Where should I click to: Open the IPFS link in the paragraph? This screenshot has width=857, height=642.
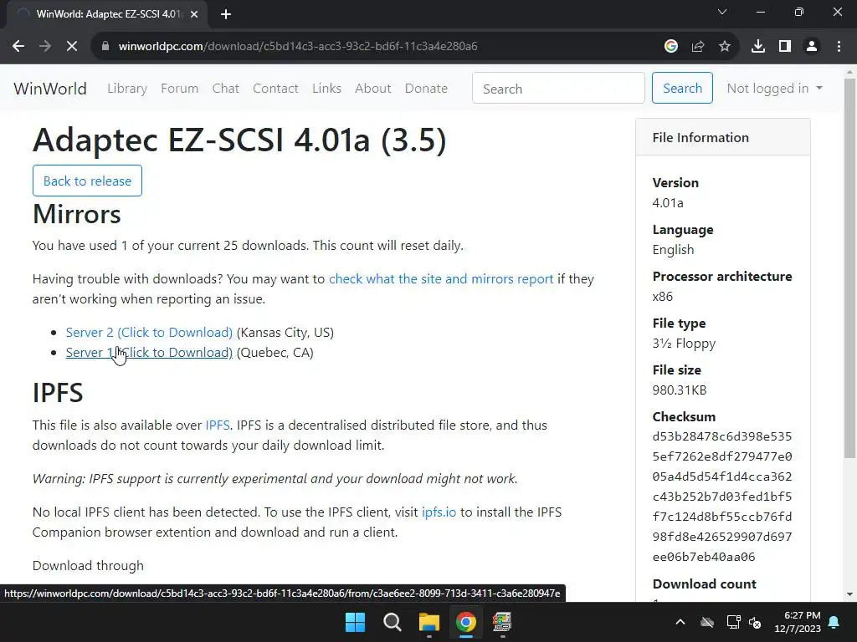(x=218, y=425)
